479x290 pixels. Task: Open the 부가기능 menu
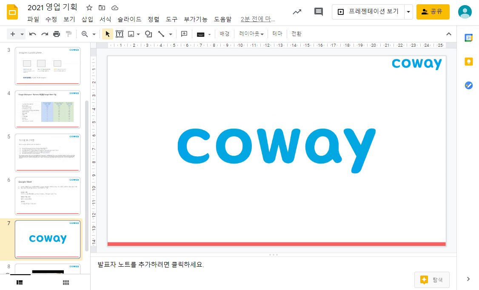point(196,19)
